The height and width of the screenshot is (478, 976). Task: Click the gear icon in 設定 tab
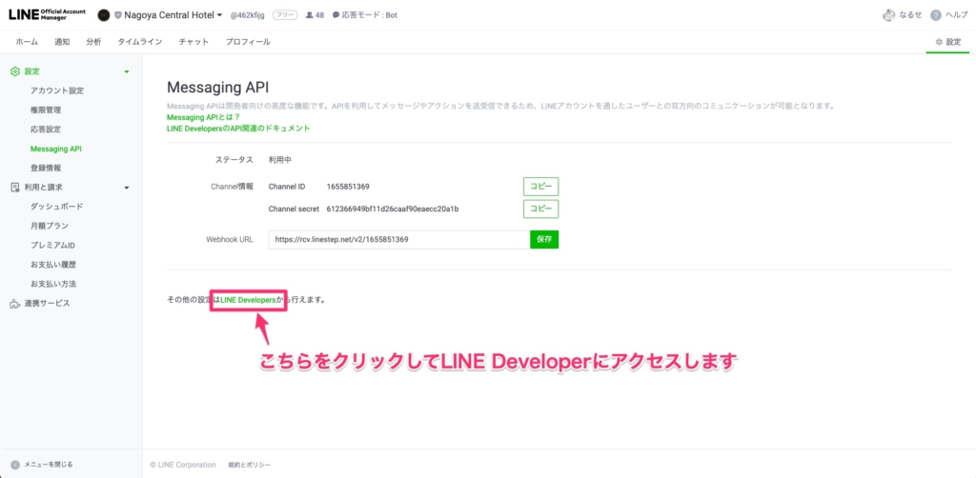(x=939, y=42)
